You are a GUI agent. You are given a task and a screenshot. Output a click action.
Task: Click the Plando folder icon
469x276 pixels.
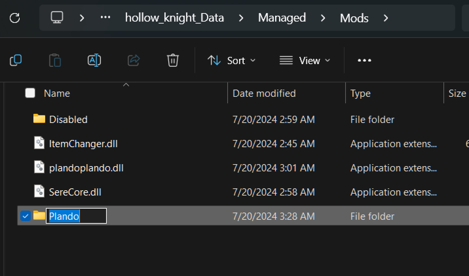pos(39,216)
